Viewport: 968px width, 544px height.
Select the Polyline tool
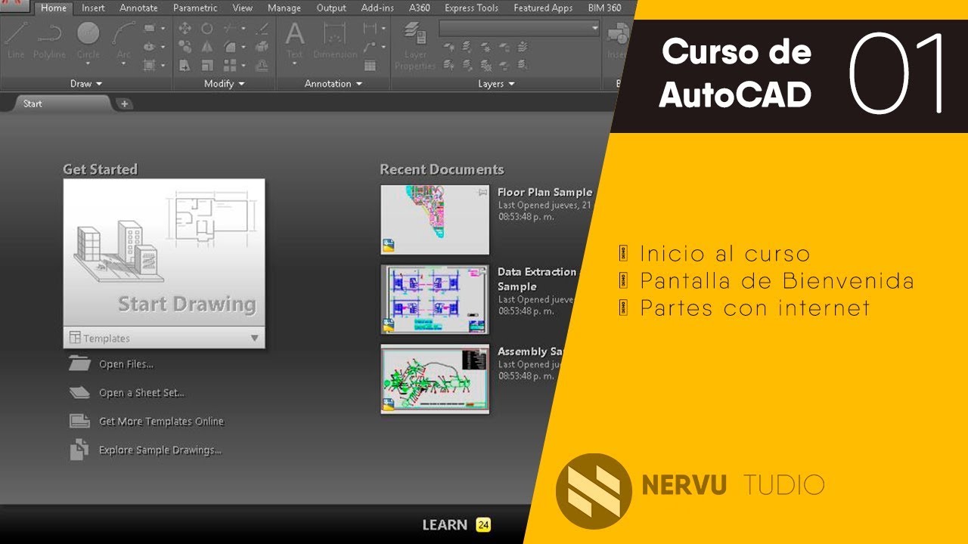[x=50, y=40]
